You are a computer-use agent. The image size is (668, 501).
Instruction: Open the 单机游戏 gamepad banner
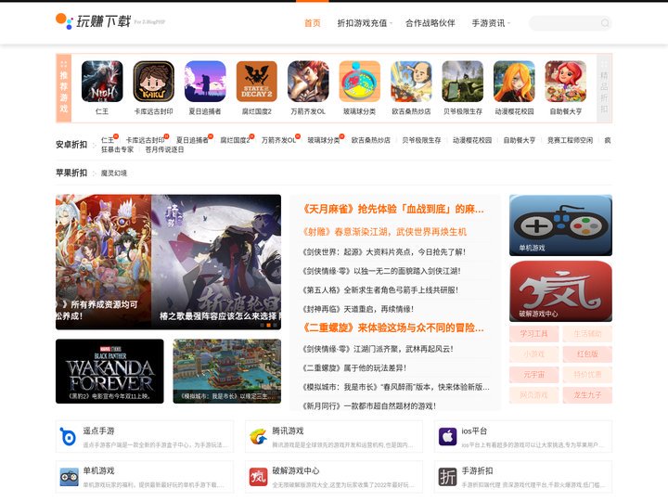tap(560, 225)
